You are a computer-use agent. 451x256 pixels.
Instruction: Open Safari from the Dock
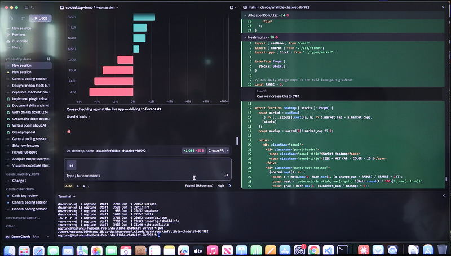(x=38, y=250)
